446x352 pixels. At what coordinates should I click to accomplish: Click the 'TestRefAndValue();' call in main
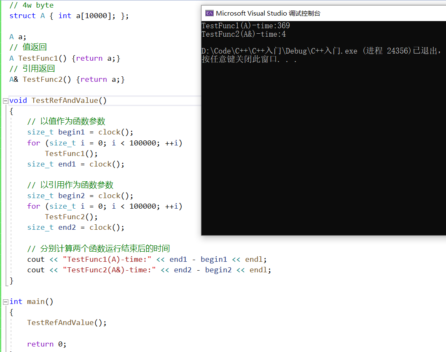tap(67, 322)
